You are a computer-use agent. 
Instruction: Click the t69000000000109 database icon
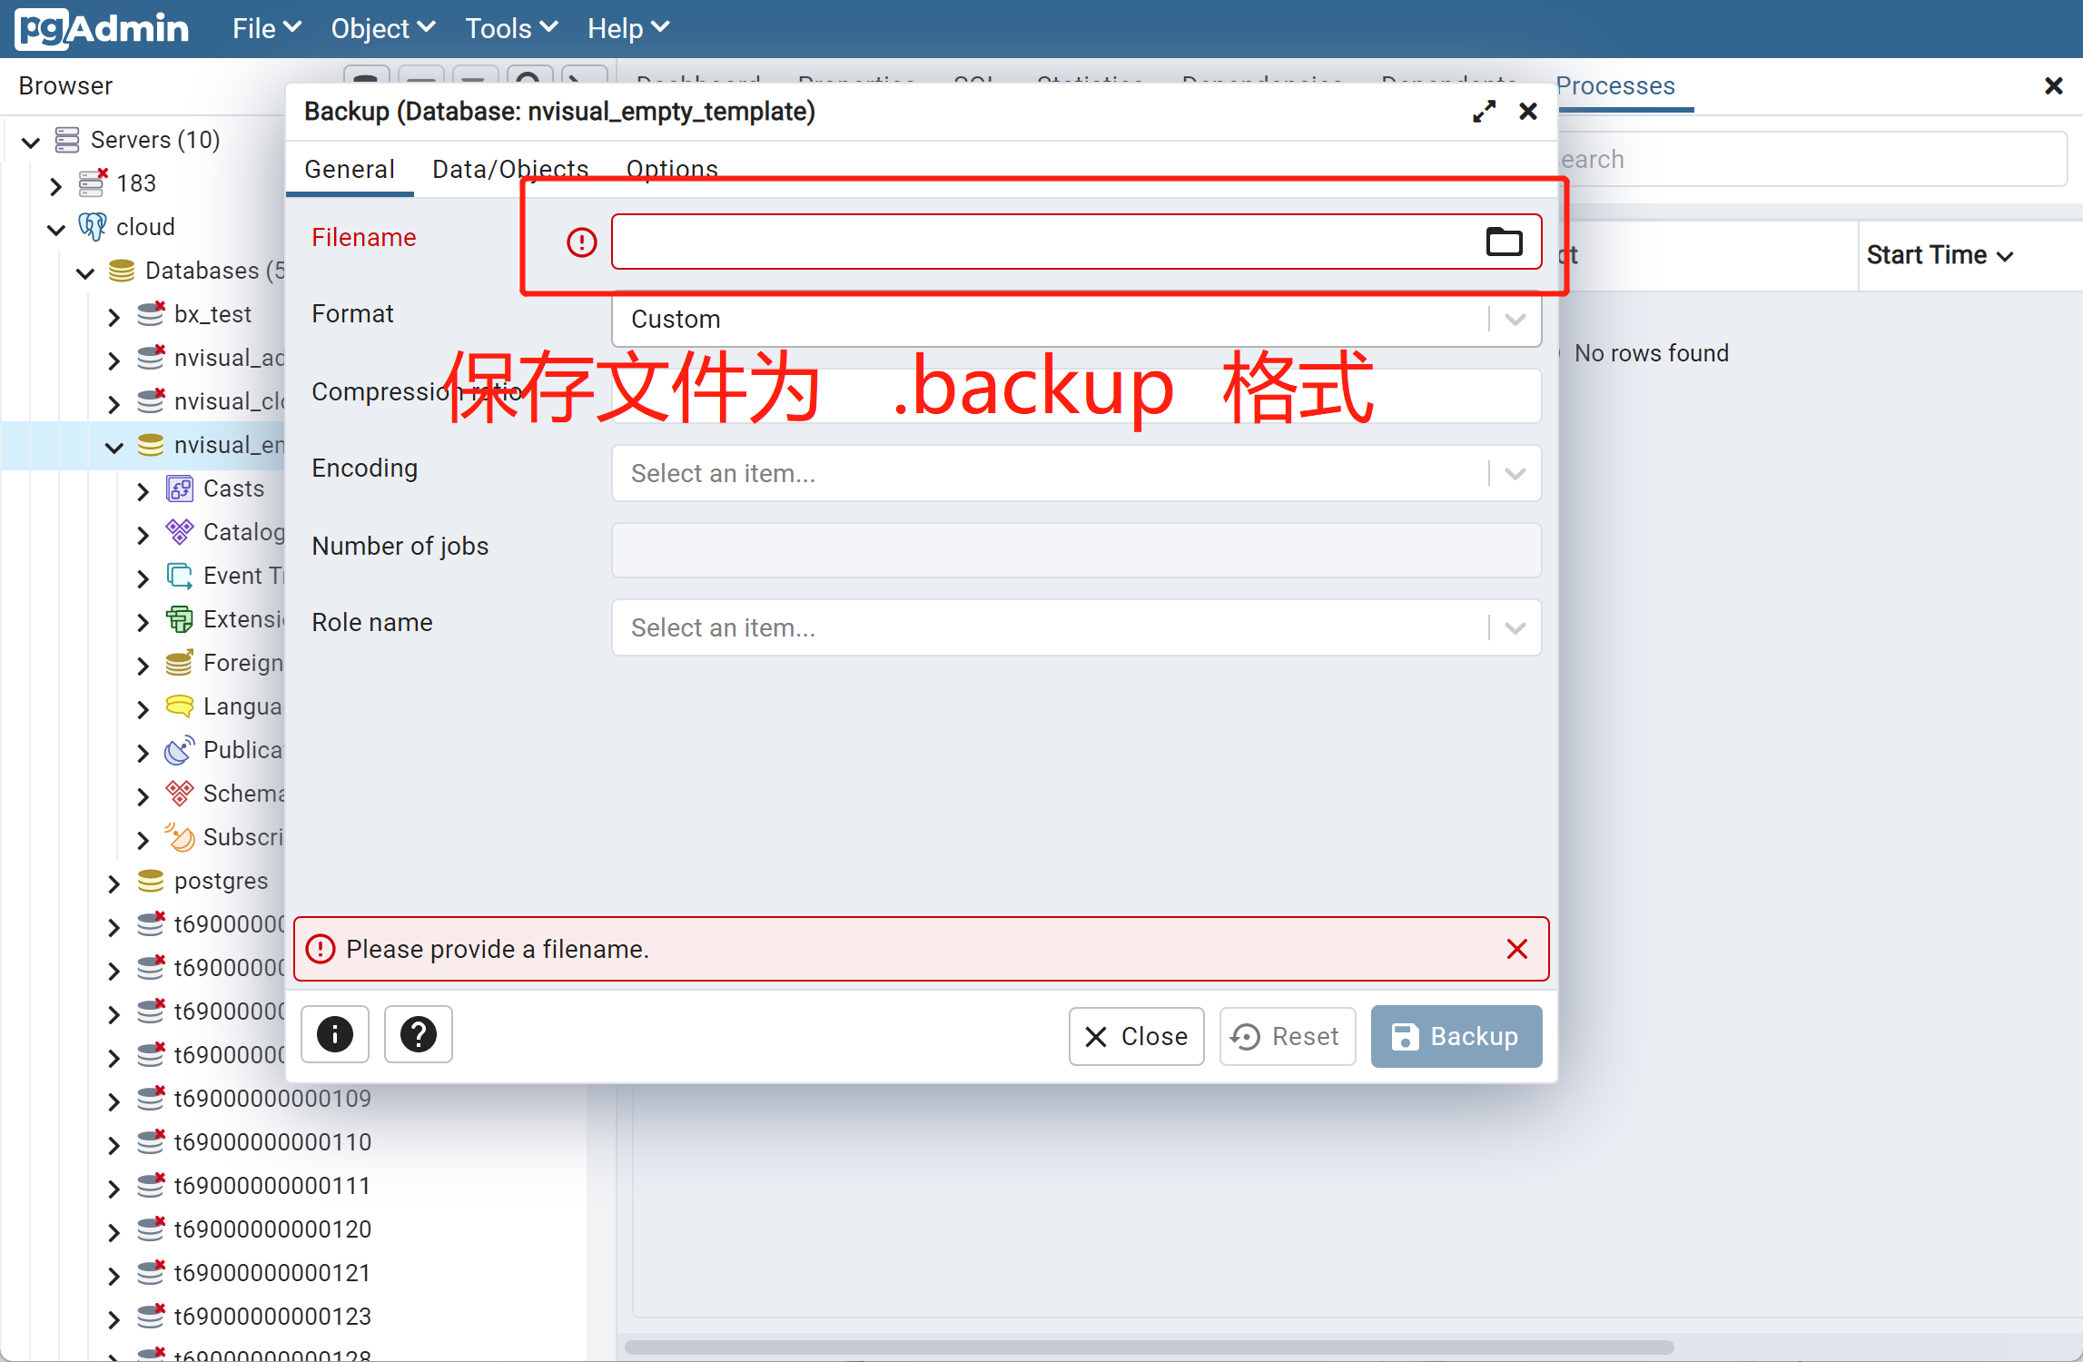coord(151,1098)
